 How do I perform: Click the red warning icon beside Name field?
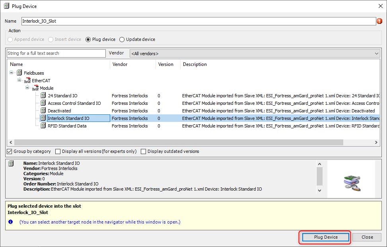click(x=379, y=21)
